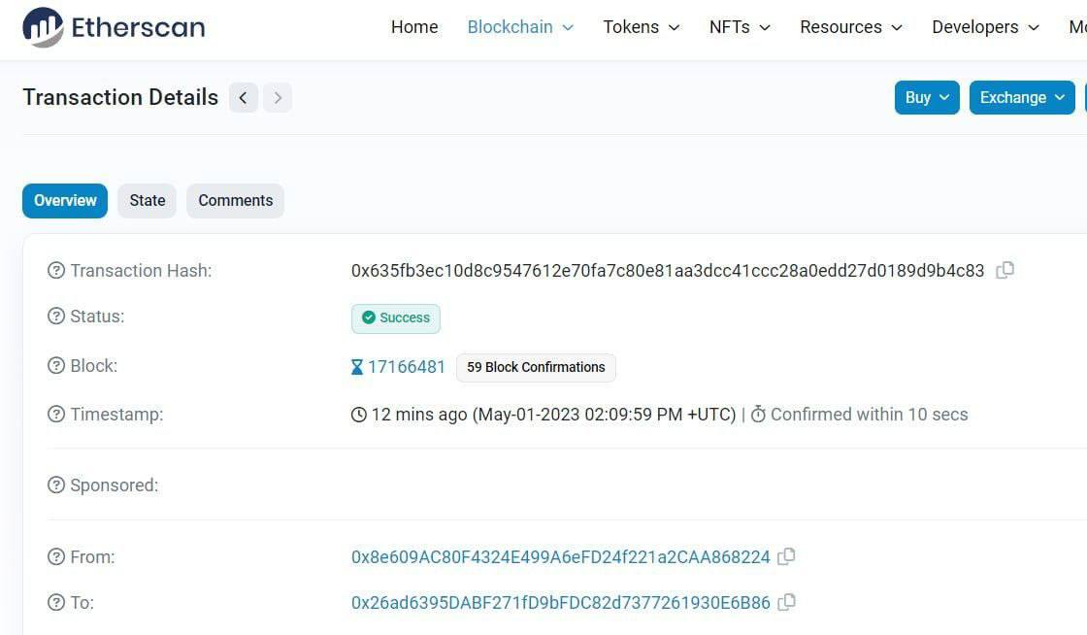Copy the transaction hash to clipboard
The width and height of the screenshot is (1087, 635).
coord(1005,270)
